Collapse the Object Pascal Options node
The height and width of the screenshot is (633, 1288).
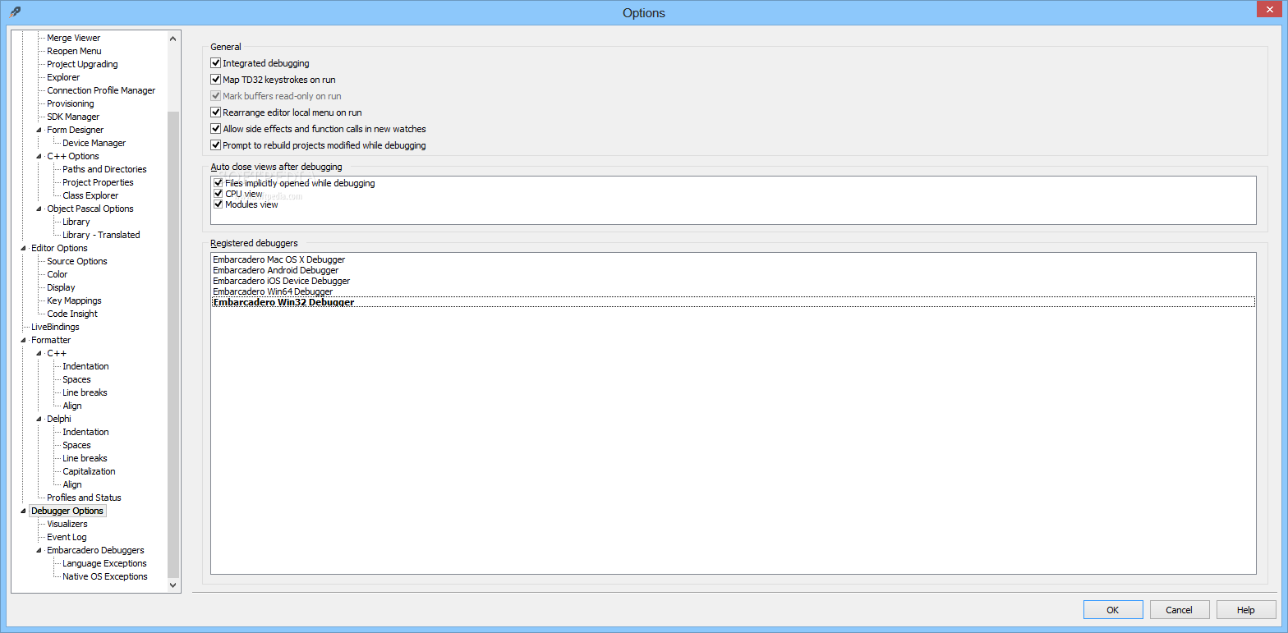pyautogui.click(x=39, y=209)
